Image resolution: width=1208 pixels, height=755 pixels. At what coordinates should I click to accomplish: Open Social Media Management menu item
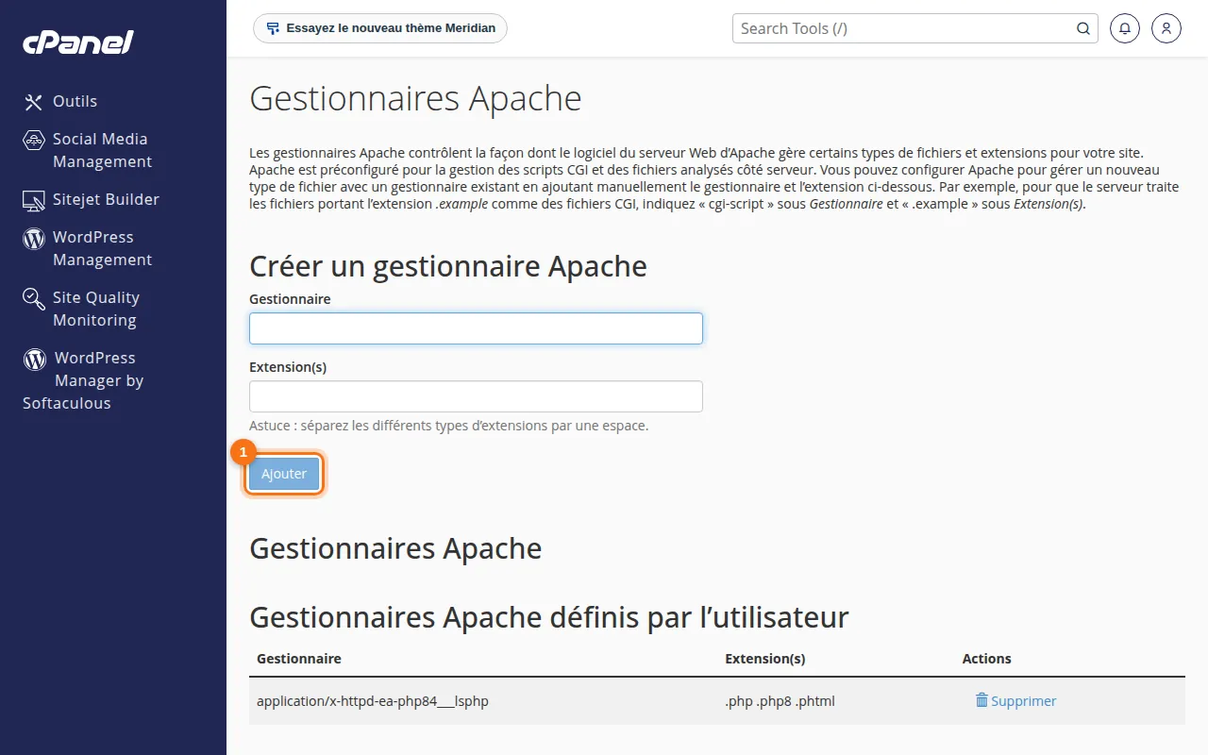[x=102, y=150]
